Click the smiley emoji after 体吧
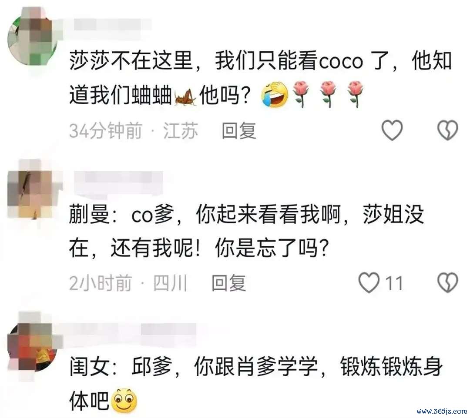Screen dimensions: 470x418 point(124,400)
